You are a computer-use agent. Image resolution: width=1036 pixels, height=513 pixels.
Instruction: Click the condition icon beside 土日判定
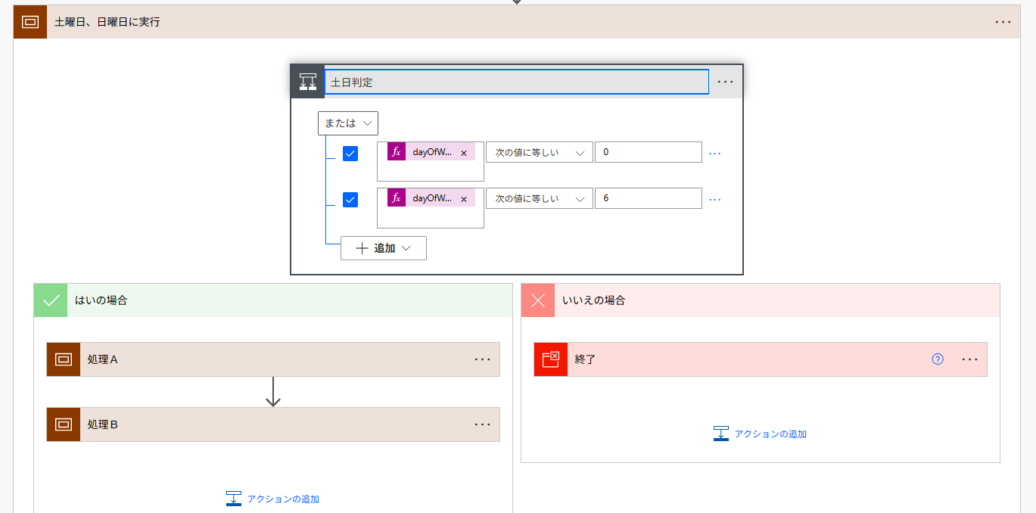(308, 82)
